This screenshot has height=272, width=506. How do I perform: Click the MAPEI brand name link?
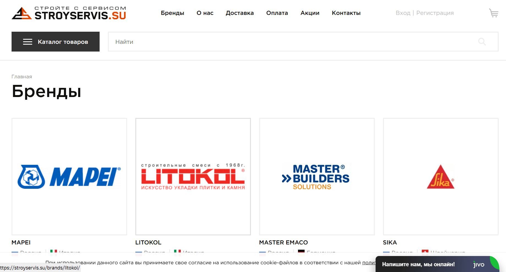click(21, 243)
